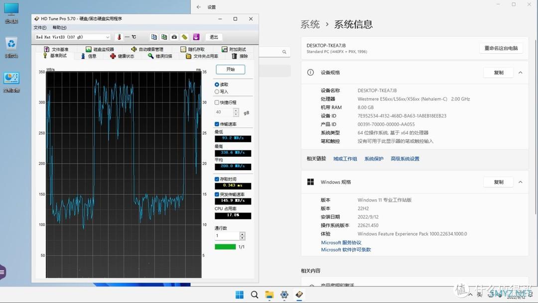
Task: Click the 快捷行程 size spinner arrows
Action: click(236, 112)
